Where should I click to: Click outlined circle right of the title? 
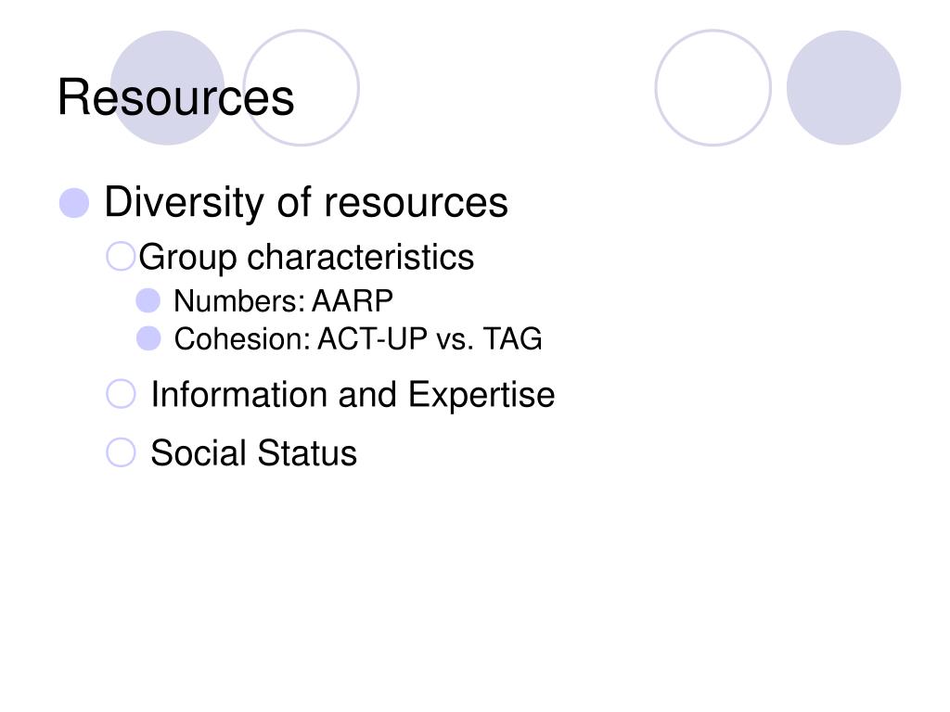[302, 88]
